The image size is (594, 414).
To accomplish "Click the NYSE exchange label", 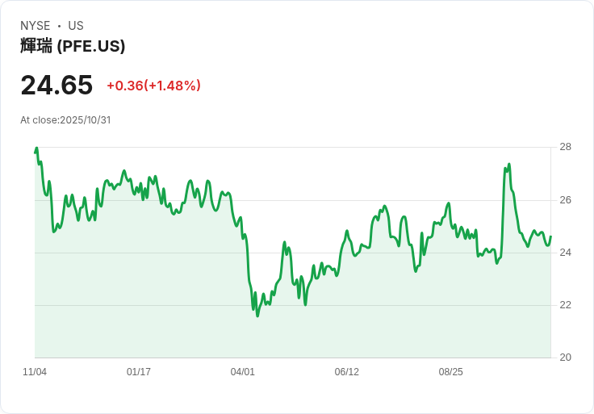I will point(36,26).
